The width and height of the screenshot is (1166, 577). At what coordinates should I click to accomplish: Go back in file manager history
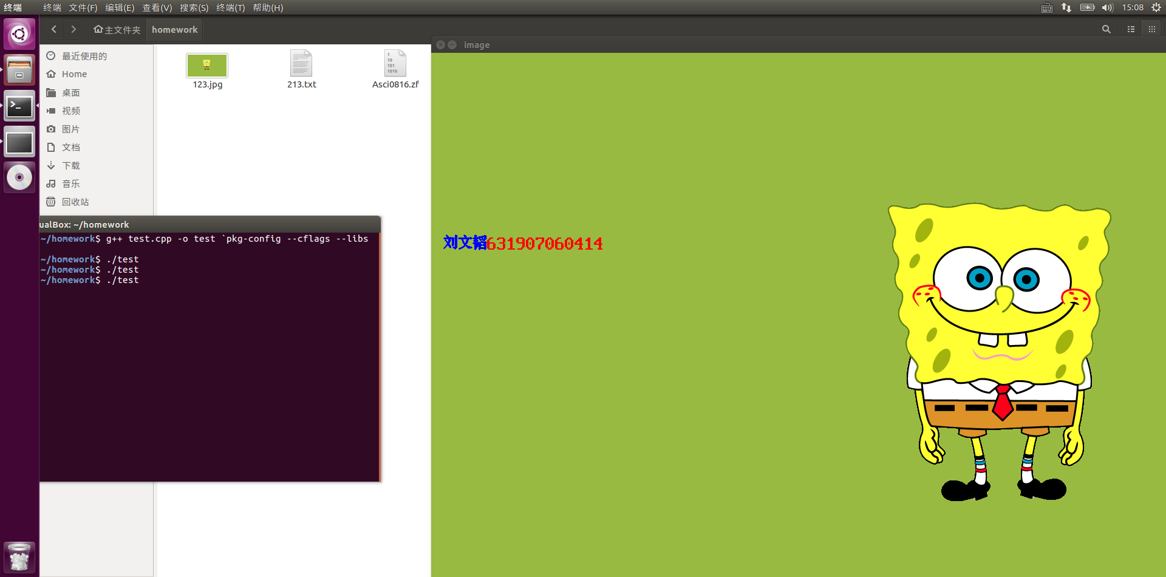(54, 29)
